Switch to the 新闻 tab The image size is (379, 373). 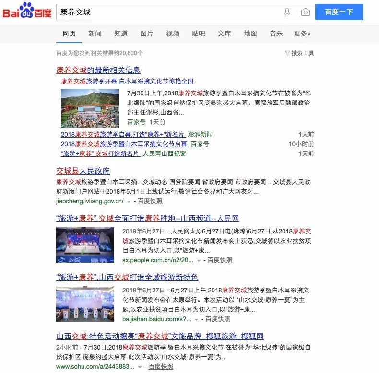point(95,34)
